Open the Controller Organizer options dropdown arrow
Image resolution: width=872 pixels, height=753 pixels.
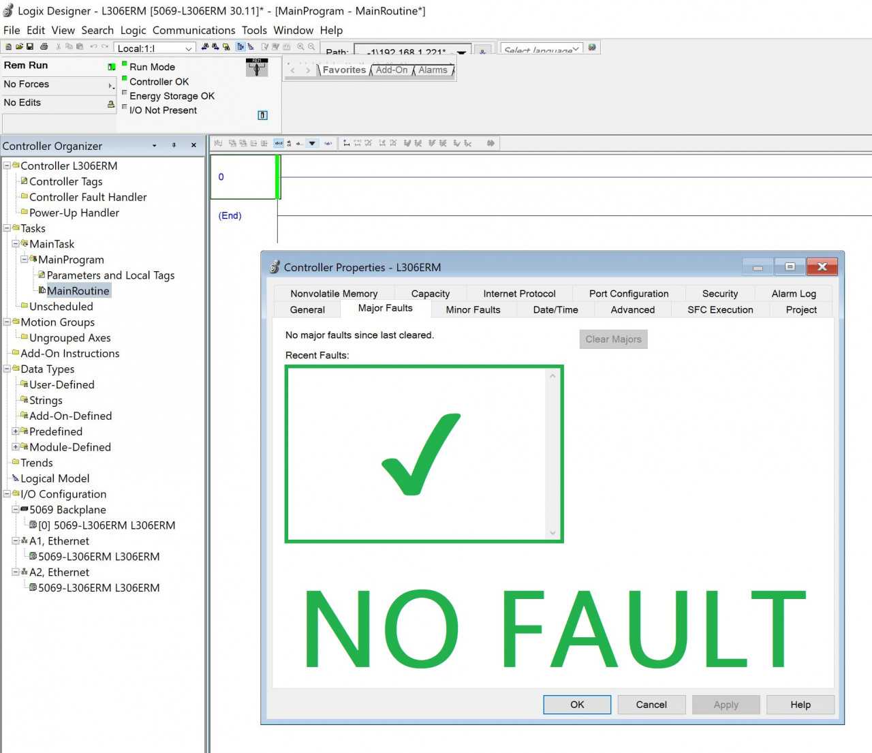pyautogui.click(x=155, y=145)
